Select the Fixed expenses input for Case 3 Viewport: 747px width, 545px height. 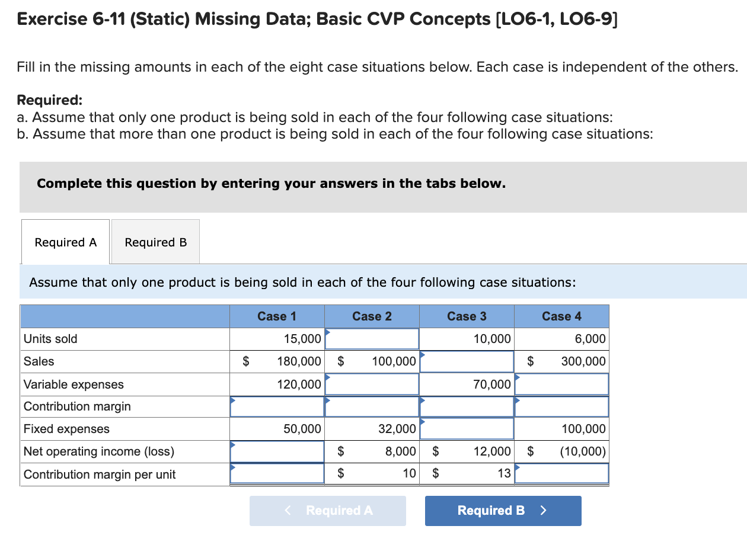pos(467,428)
